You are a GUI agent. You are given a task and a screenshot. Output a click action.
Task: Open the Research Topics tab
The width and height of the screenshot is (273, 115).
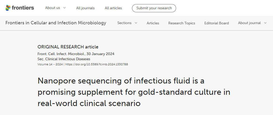click(x=181, y=23)
